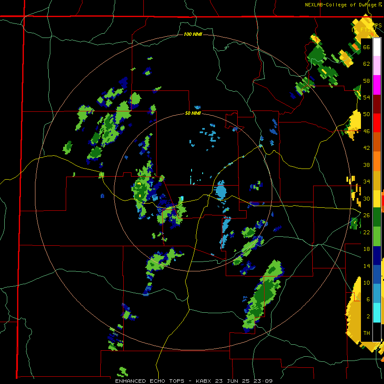
Task: Click the legend value "38"
Action: pos(367,165)
